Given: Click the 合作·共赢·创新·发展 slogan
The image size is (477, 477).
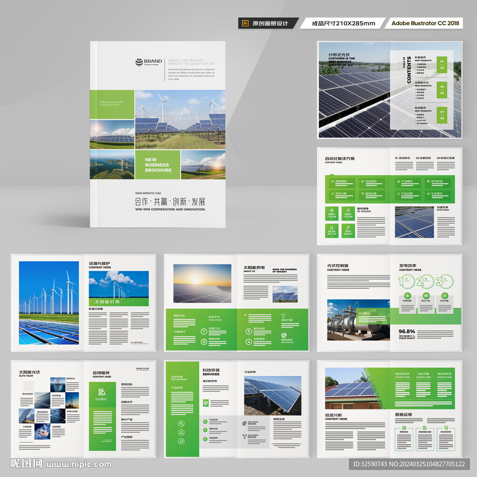Looking at the screenshot, I should point(170,202).
